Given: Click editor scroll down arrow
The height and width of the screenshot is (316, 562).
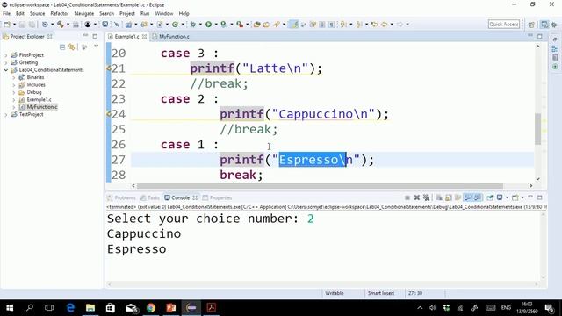Looking at the screenshot, I should [538, 179].
